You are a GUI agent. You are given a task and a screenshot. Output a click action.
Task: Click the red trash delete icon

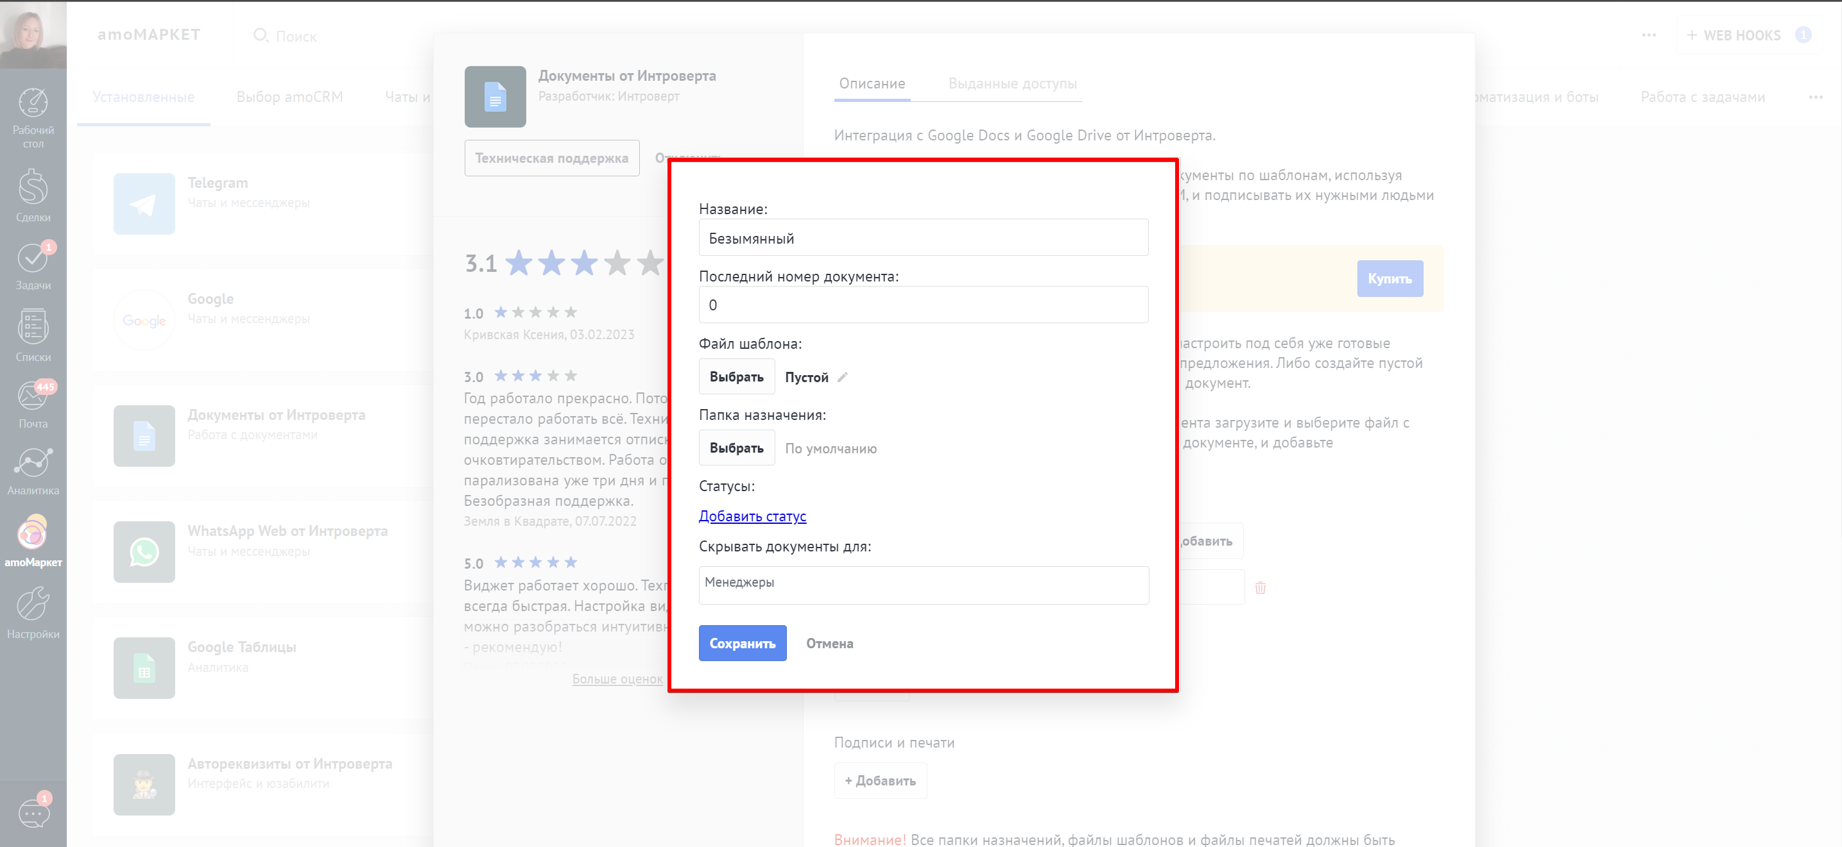tap(1260, 587)
